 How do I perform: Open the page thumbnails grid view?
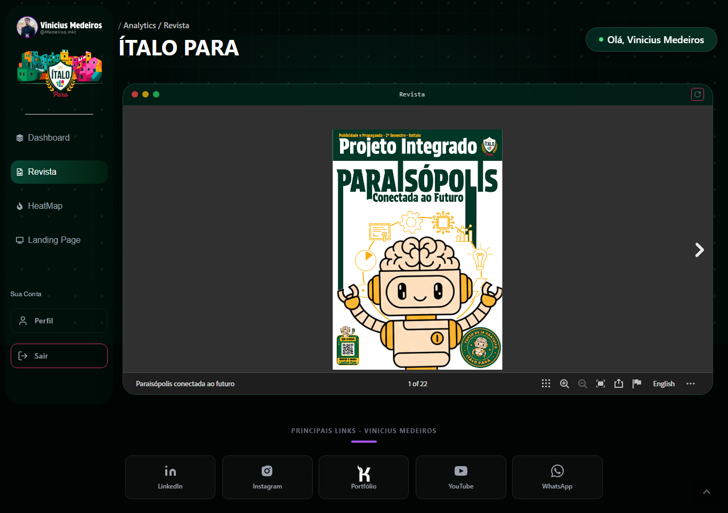point(546,384)
